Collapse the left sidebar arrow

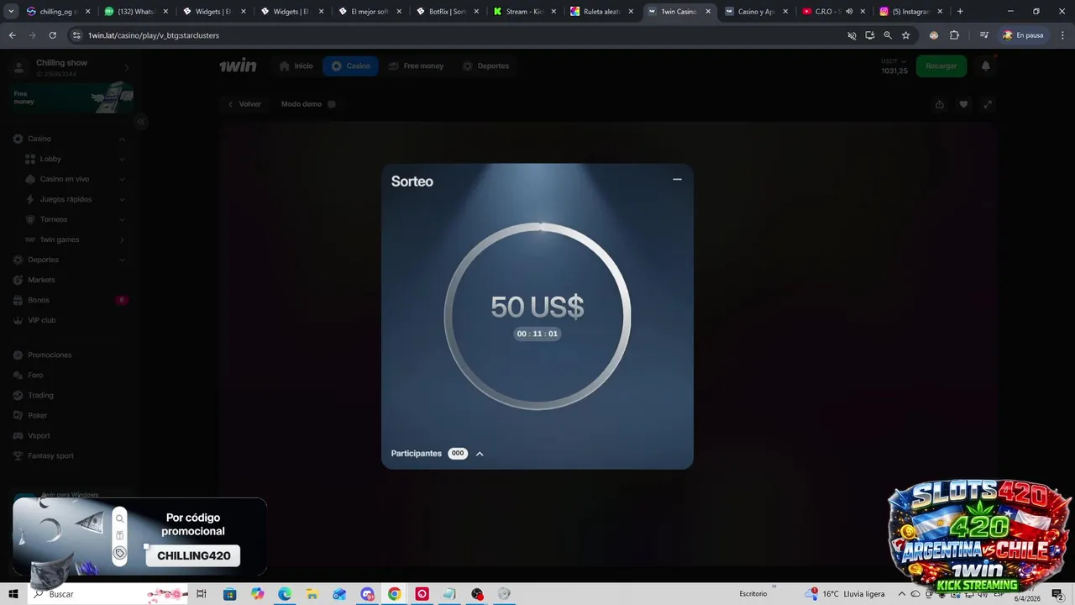click(141, 122)
